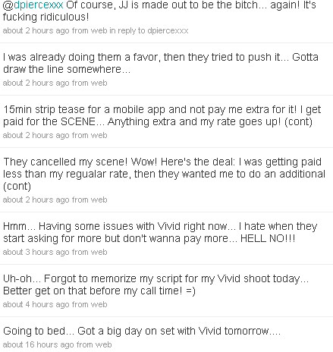This screenshot has height=352, width=333.
Task: Open timestamp under '15min strip tease' tweet
Action: tap(36, 135)
